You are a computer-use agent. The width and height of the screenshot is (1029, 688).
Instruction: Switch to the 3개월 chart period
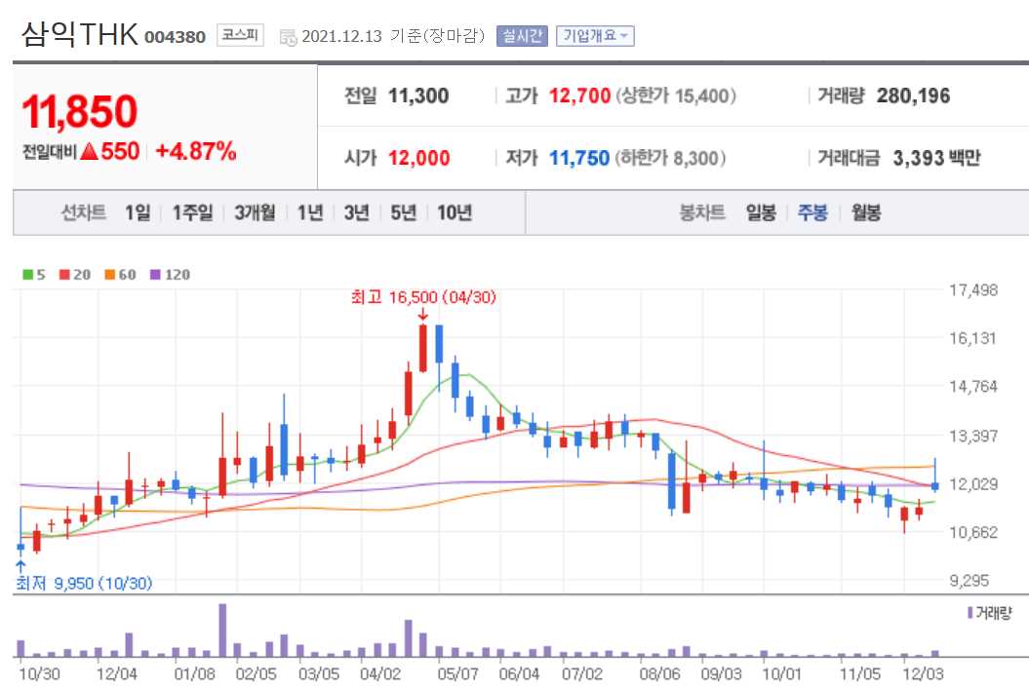(x=255, y=212)
